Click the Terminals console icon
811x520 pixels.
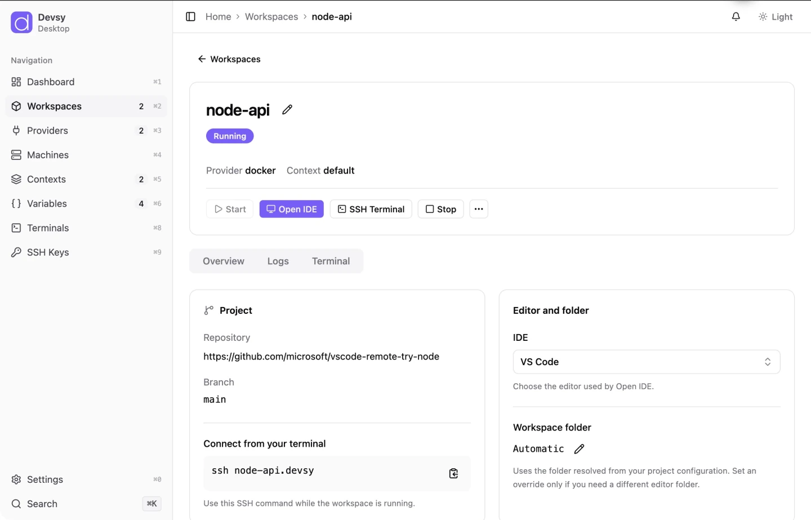click(x=16, y=228)
